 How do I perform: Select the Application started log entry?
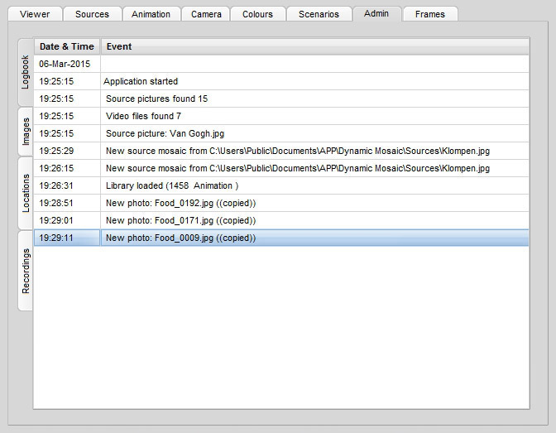(141, 81)
